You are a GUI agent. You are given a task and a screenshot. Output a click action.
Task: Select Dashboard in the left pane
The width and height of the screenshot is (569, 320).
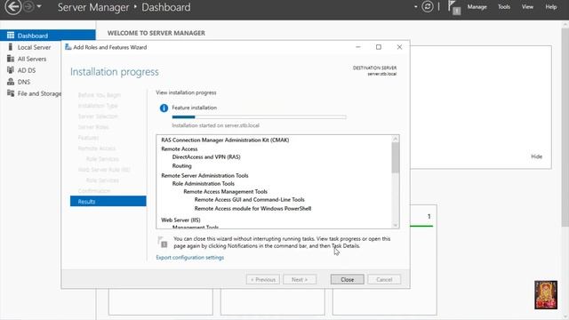[48, 36]
